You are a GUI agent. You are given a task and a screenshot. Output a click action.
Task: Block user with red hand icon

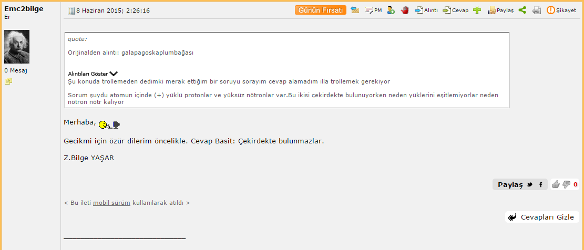pos(405,11)
